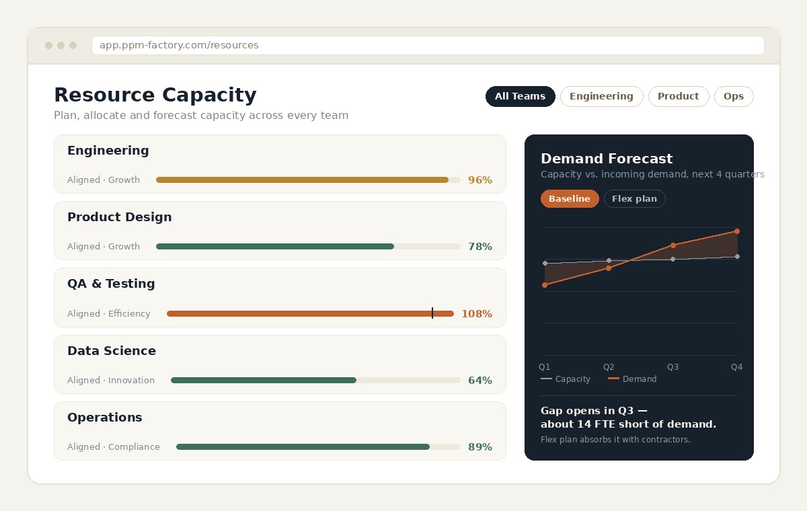807x511 pixels.
Task: Click the 'Aligned · Compliance' label
Action: point(114,446)
